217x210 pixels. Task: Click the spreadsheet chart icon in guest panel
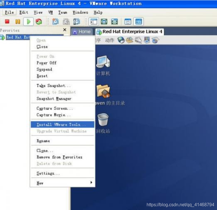pyautogui.click(x=155, y=40)
